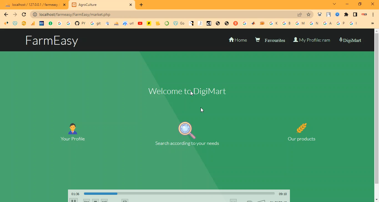Open the GitHub bookmark icon
Viewport: 379px width, 202px height.
77,23
